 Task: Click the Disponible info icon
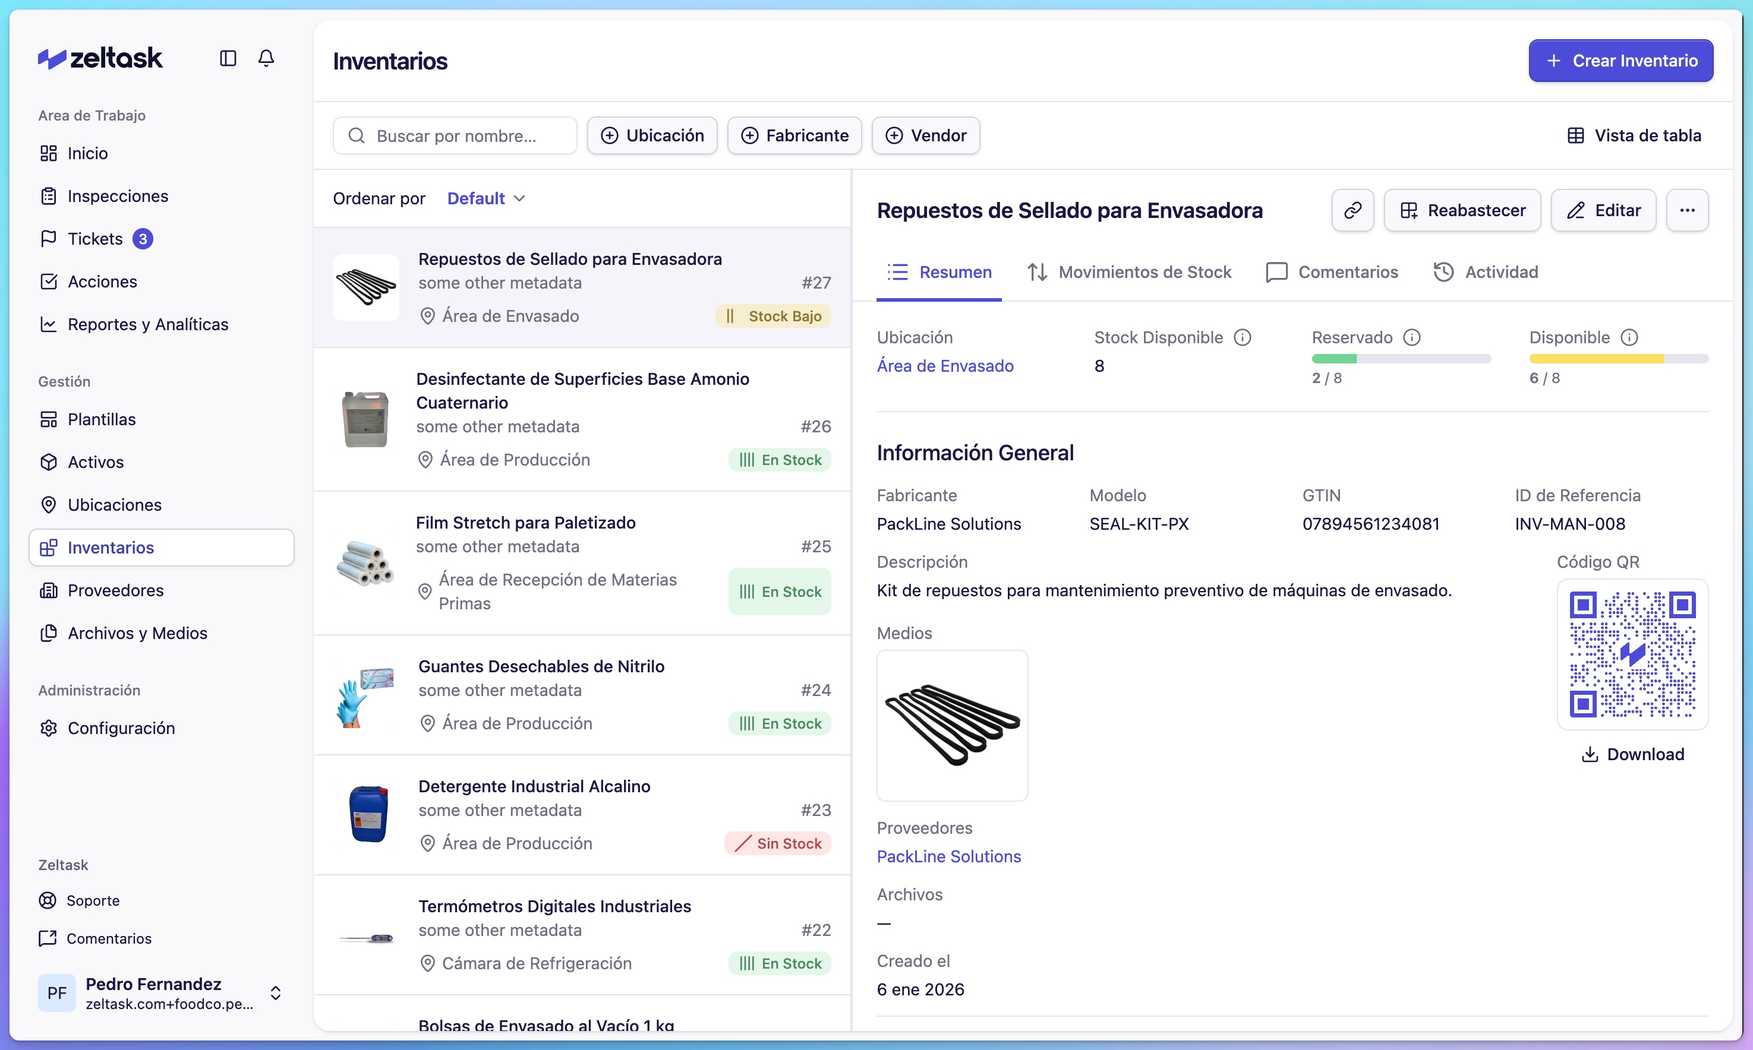click(x=1629, y=337)
